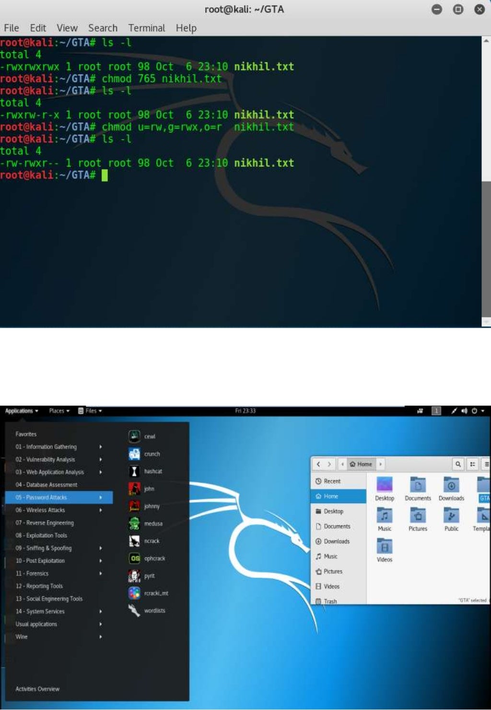Open the johnny application
Image resolution: width=491 pixels, height=710 pixels.
[144, 506]
